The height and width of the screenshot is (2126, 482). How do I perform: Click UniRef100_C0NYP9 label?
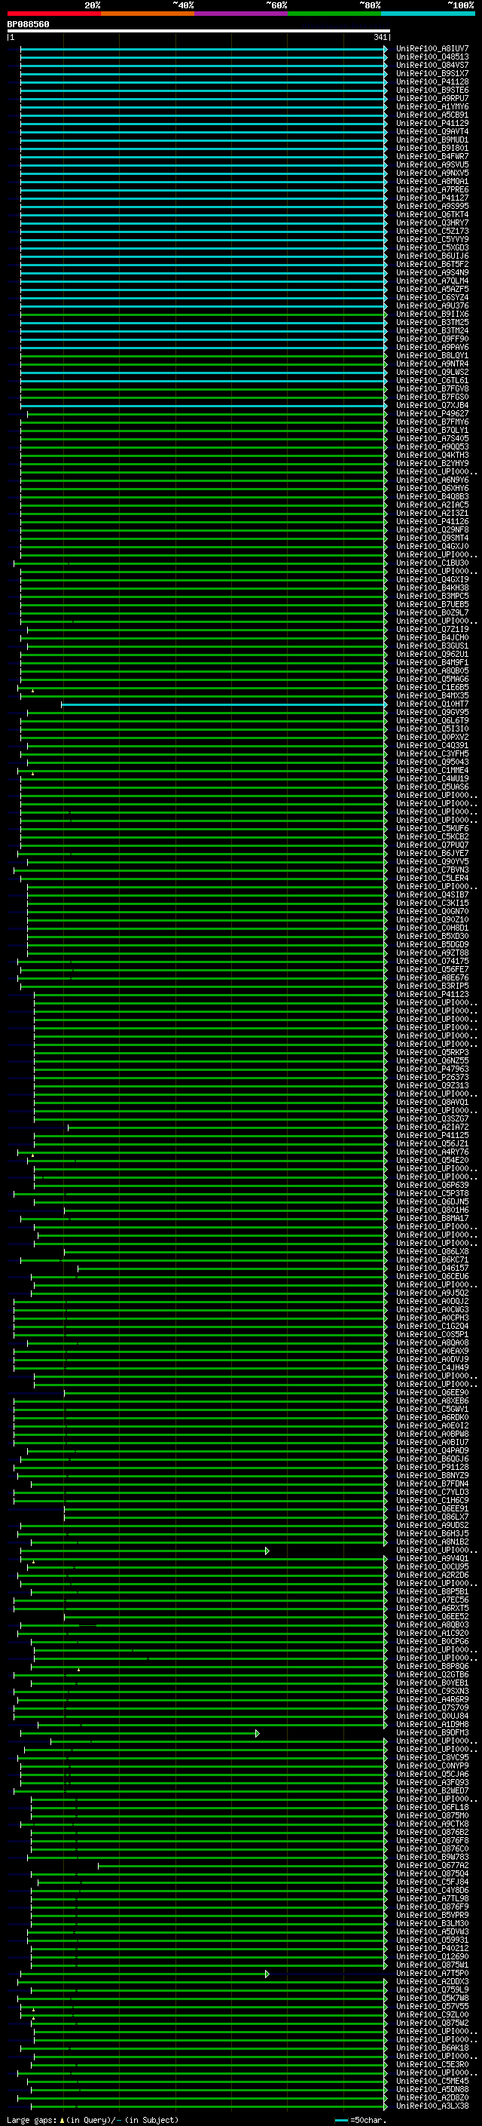pyautogui.click(x=432, y=1766)
